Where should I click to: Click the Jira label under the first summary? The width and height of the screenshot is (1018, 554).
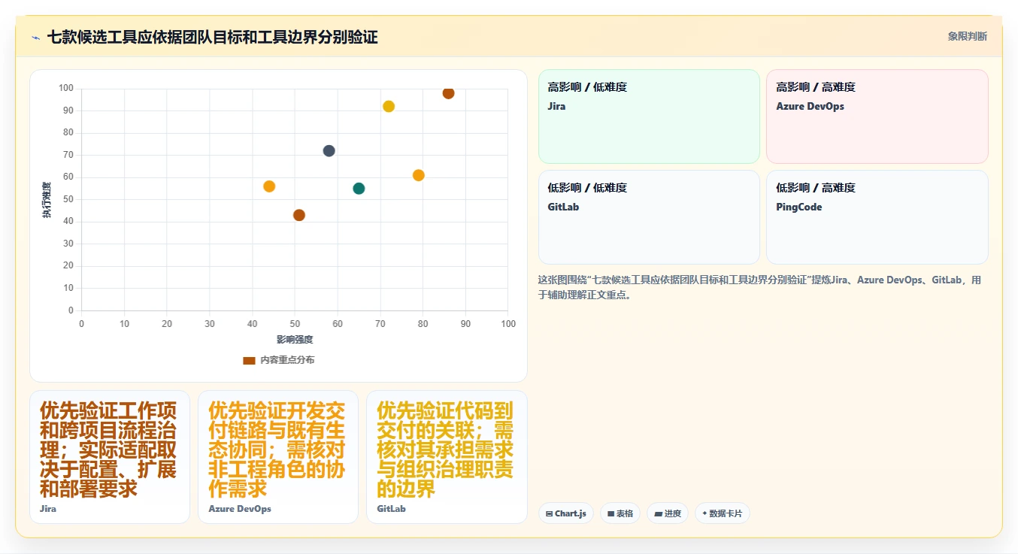click(x=48, y=509)
